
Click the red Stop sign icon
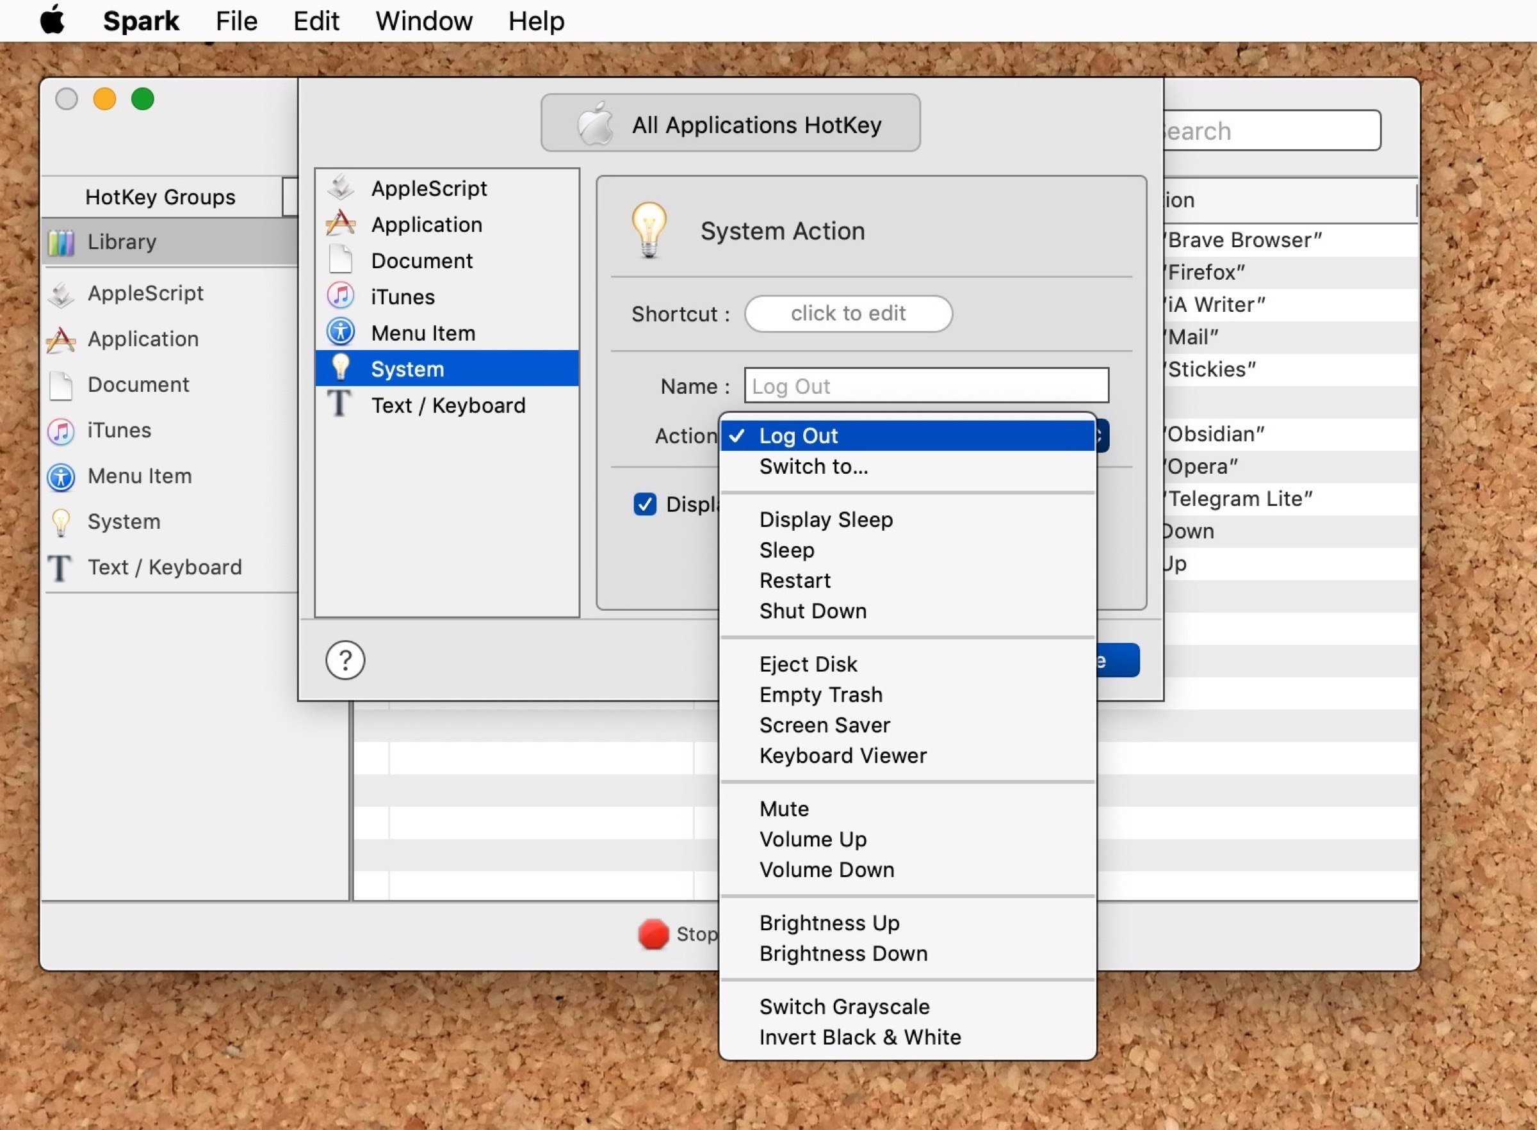point(653,933)
